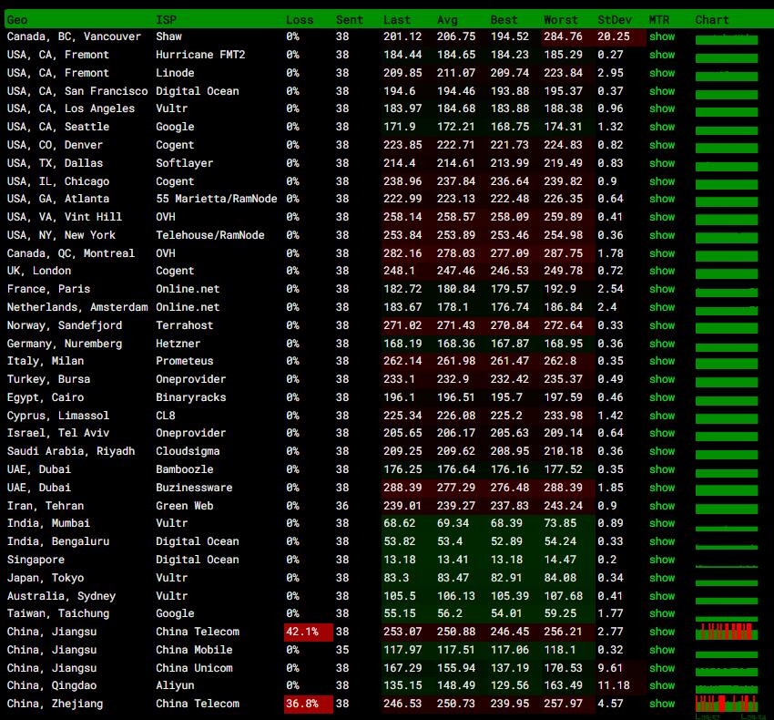Viewport: 774px width, 720px height.
Task: Click the Worst column header
Action: coord(561,20)
